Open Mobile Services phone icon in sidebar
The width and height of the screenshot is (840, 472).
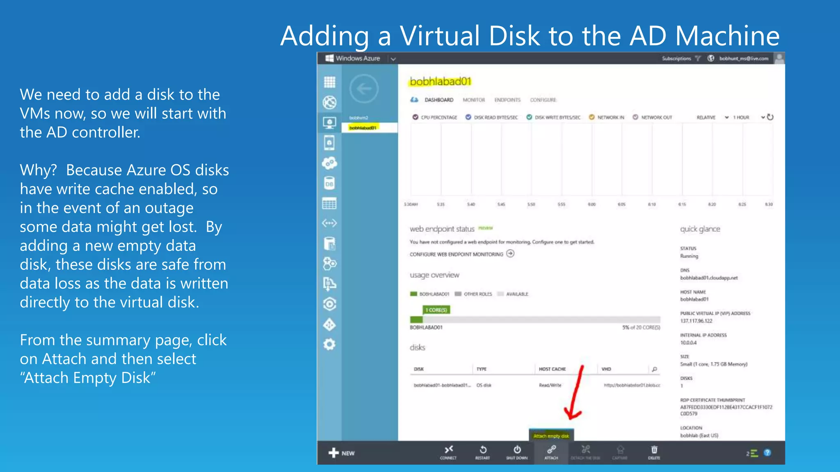(x=329, y=143)
